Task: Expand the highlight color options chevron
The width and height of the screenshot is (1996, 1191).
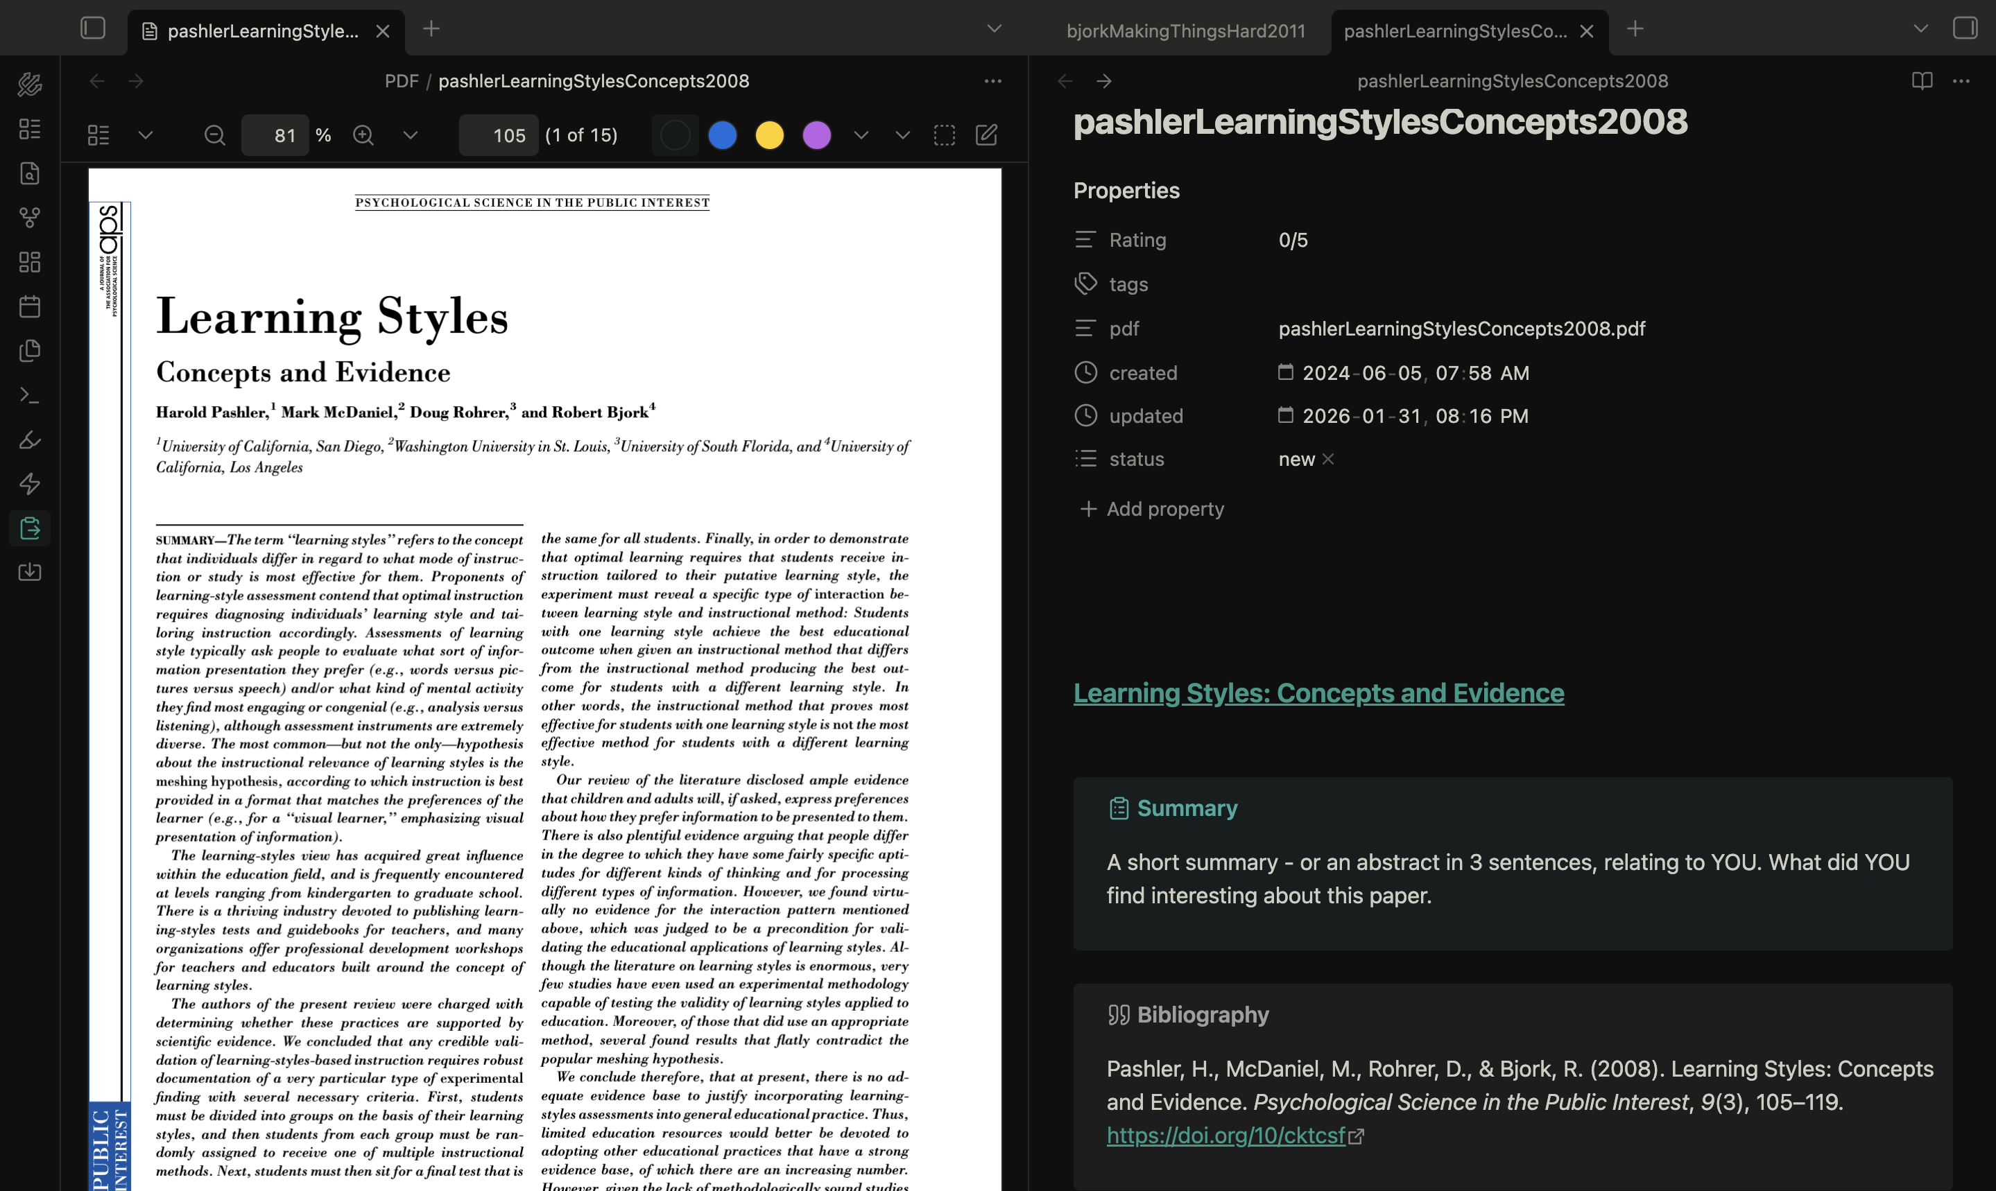Action: (861, 134)
